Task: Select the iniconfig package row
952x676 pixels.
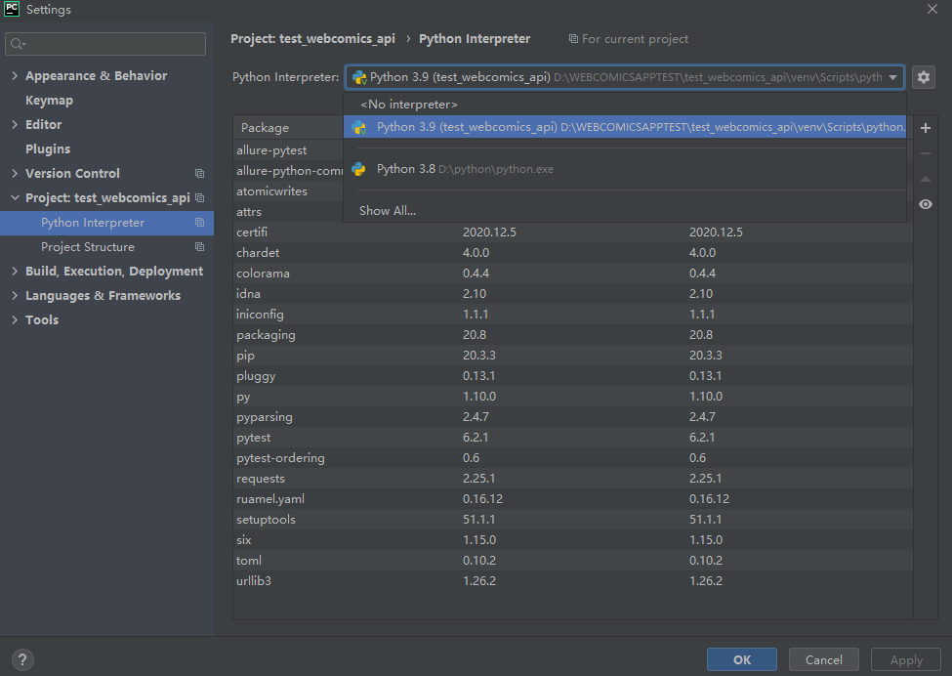Action: (573, 314)
